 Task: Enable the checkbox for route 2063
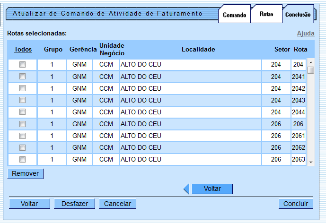pos(22,159)
